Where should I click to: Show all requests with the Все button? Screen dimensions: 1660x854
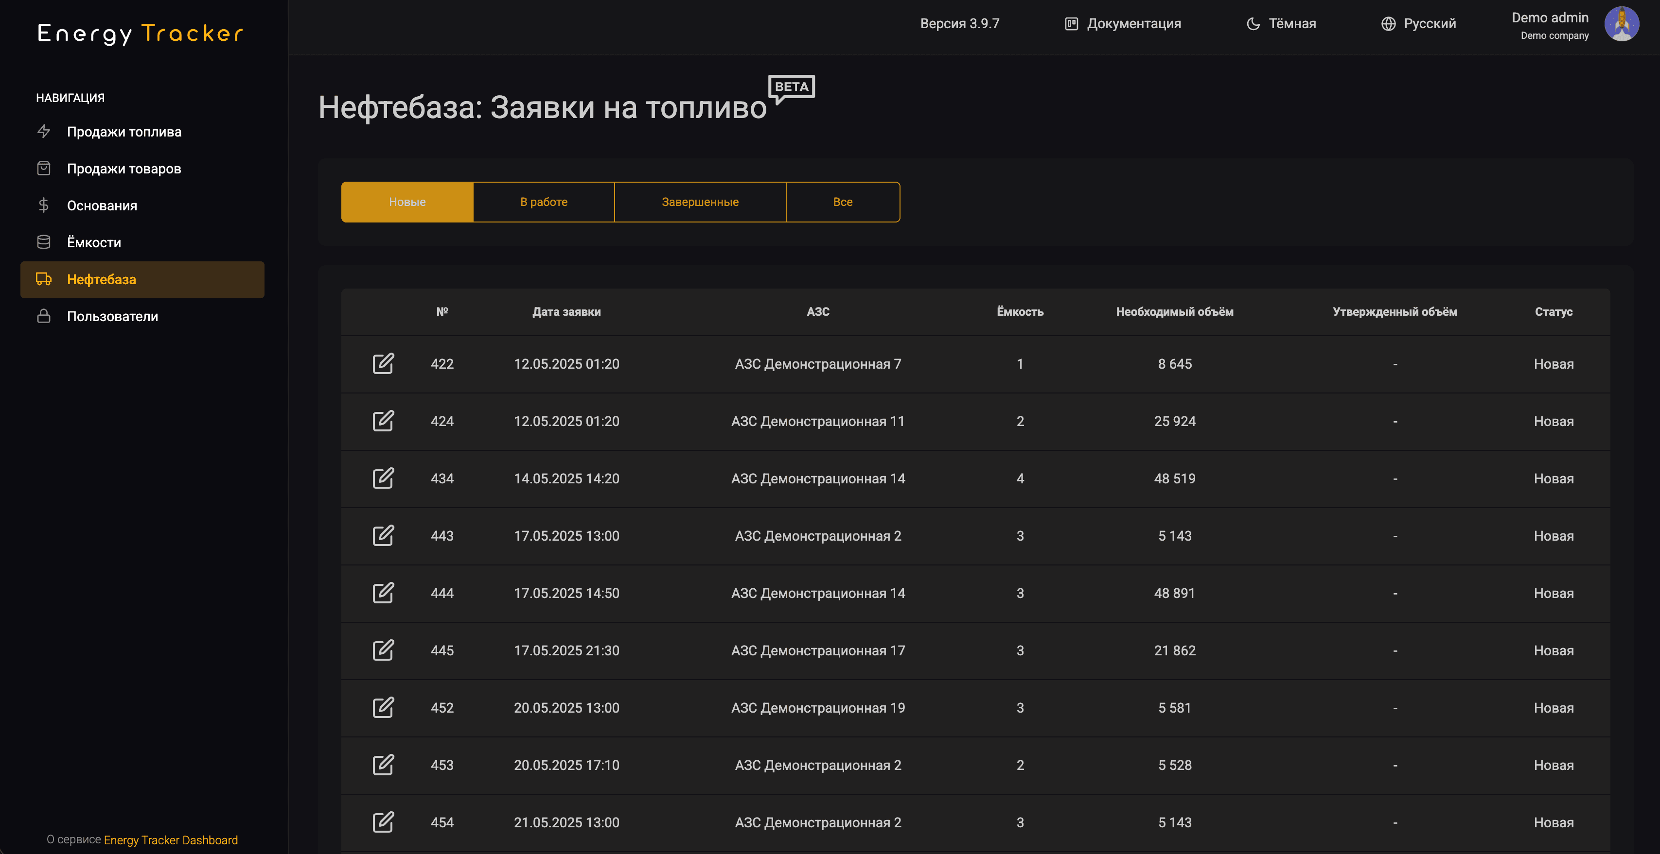(843, 202)
